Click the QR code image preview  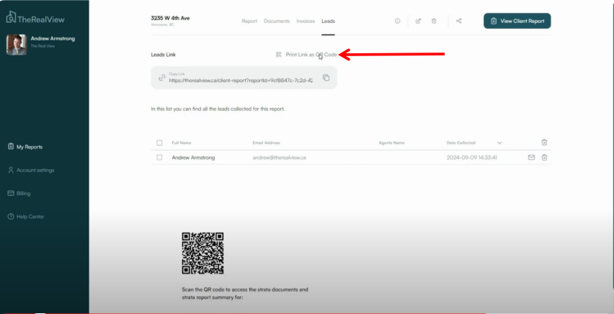point(203,253)
